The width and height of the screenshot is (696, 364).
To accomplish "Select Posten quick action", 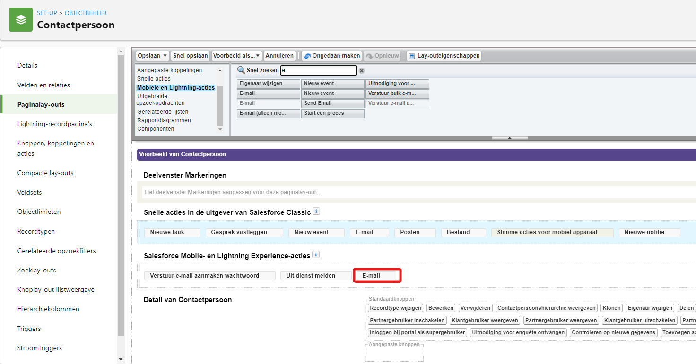I will pyautogui.click(x=415, y=232).
